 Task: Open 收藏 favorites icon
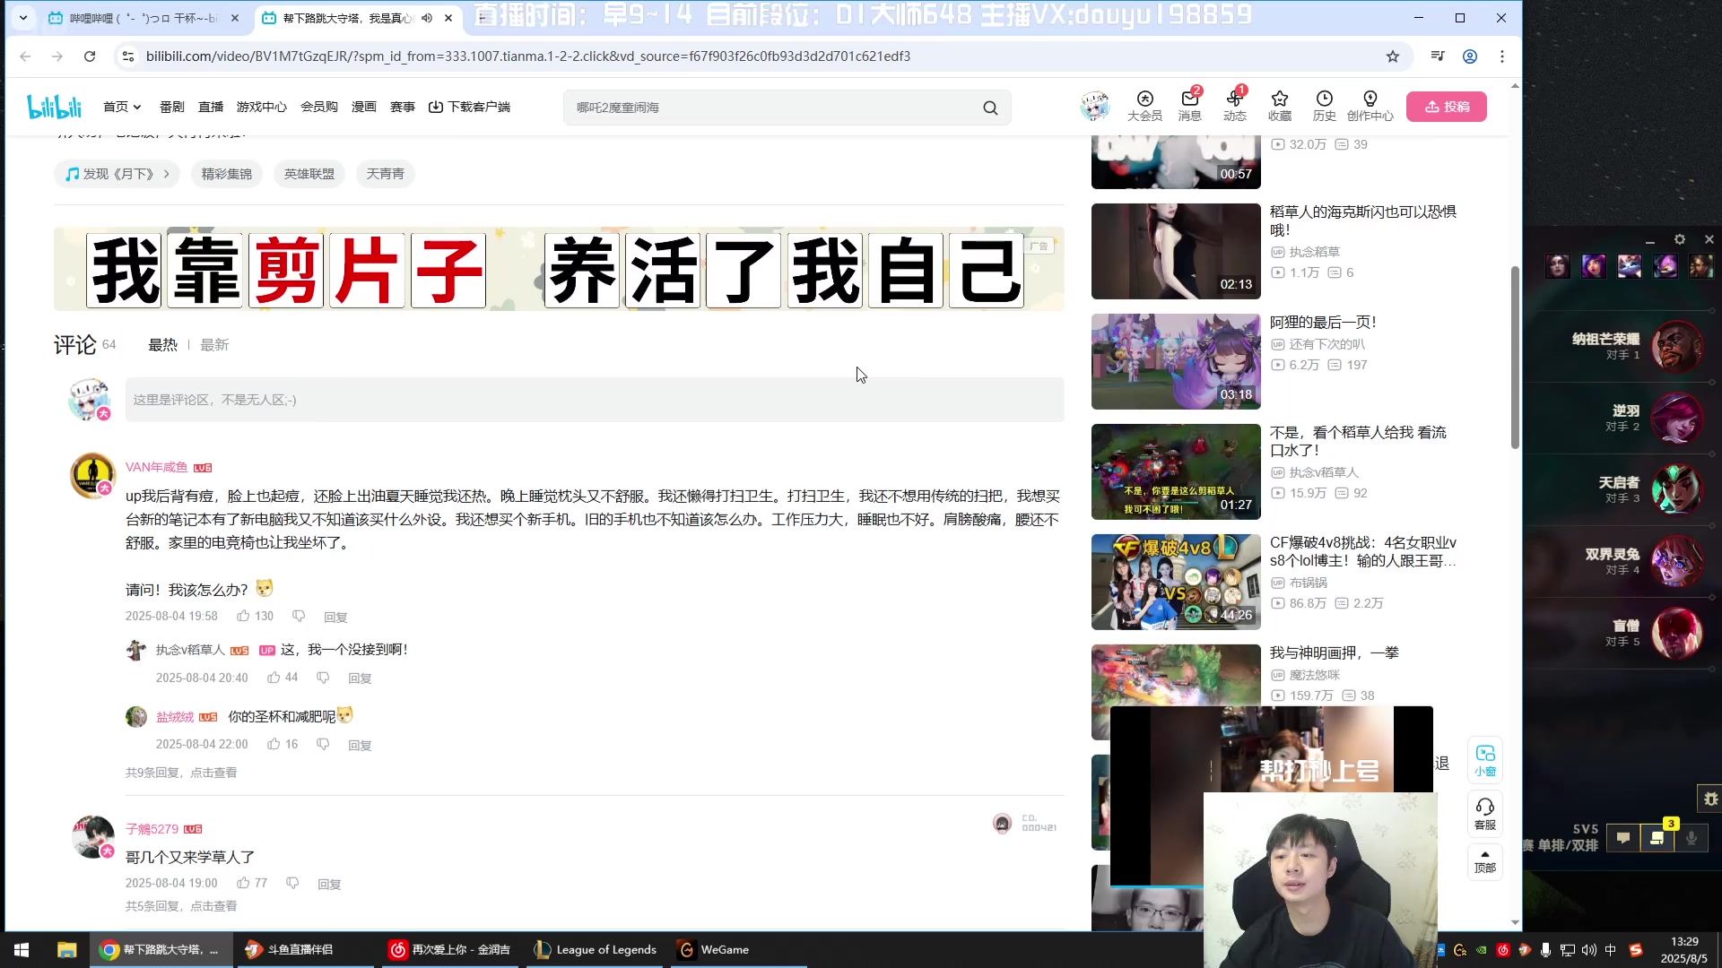[1279, 106]
